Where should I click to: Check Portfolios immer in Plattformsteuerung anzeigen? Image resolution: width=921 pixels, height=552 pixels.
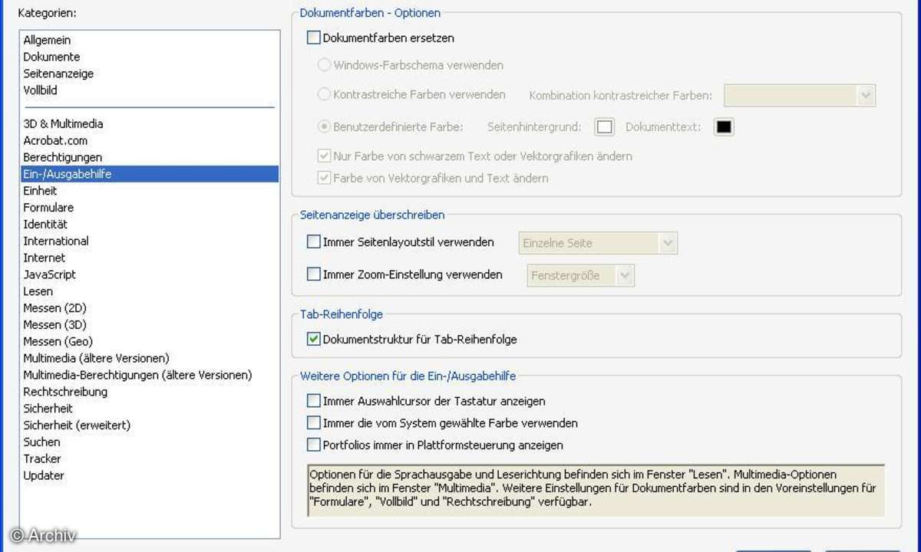[x=313, y=445]
